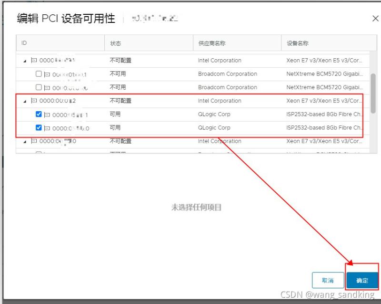Uncheck the second QLogic Corp device checkbox
This screenshot has width=381, height=304.
pyautogui.click(x=39, y=128)
